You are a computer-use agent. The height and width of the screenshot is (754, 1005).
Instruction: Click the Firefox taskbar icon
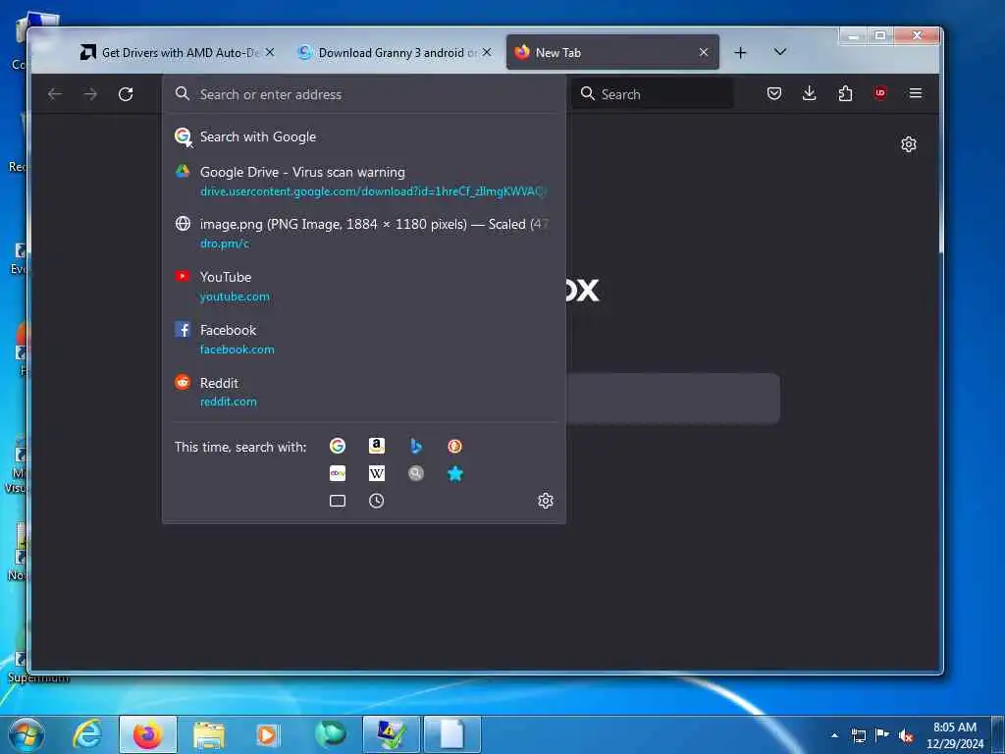pos(147,734)
